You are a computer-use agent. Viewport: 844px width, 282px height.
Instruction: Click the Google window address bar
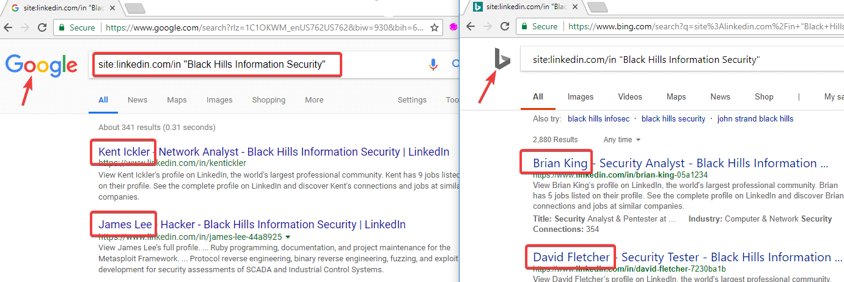pos(264,27)
